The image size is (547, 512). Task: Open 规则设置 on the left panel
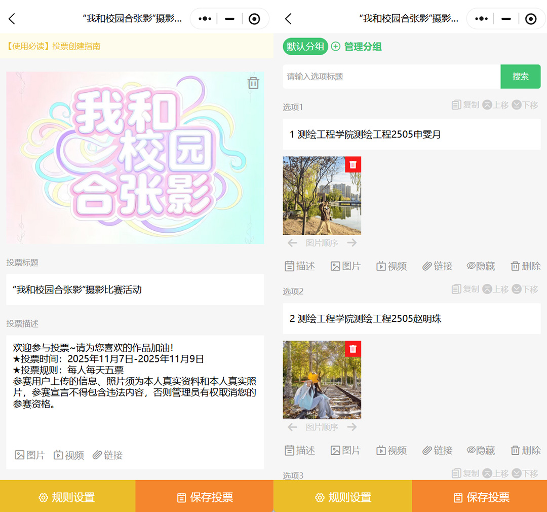click(67, 497)
